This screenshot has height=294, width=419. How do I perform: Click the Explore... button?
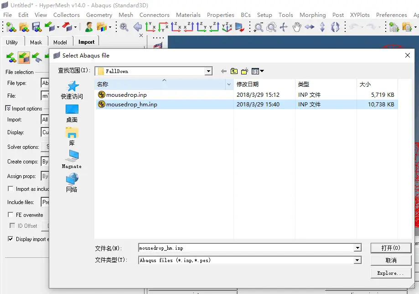click(391, 273)
